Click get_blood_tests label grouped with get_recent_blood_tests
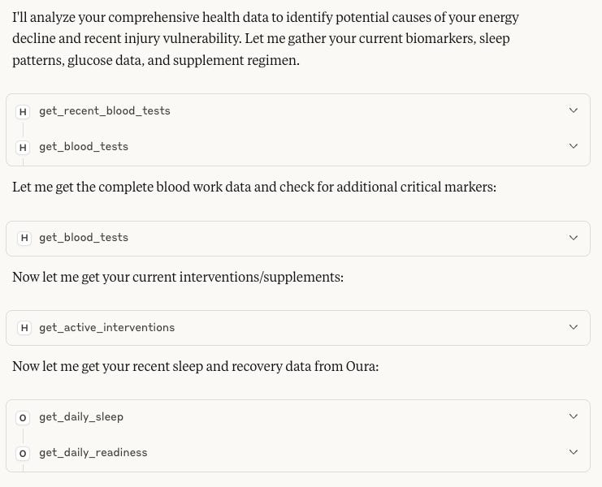This screenshot has height=487, width=602. click(84, 146)
